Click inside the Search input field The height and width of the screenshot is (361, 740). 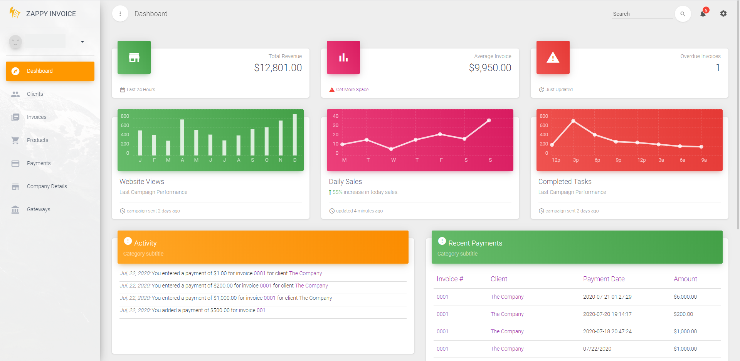tap(642, 14)
